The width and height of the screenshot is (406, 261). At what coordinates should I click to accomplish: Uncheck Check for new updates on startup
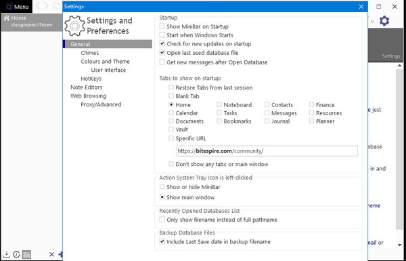click(162, 43)
